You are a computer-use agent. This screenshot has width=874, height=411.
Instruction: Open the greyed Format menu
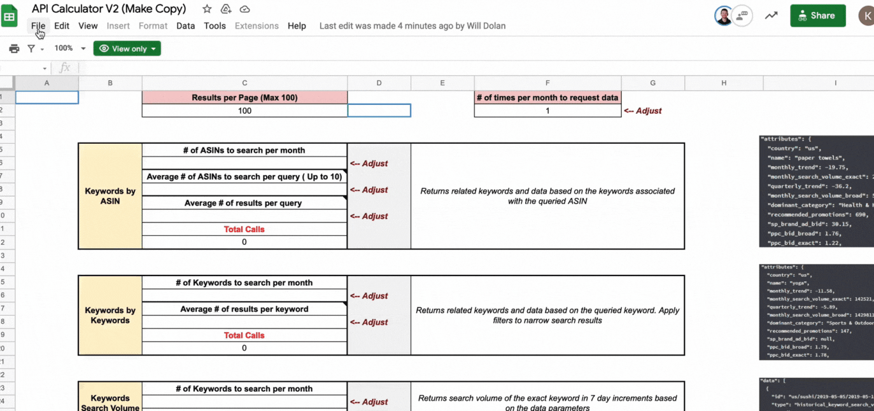tap(153, 26)
